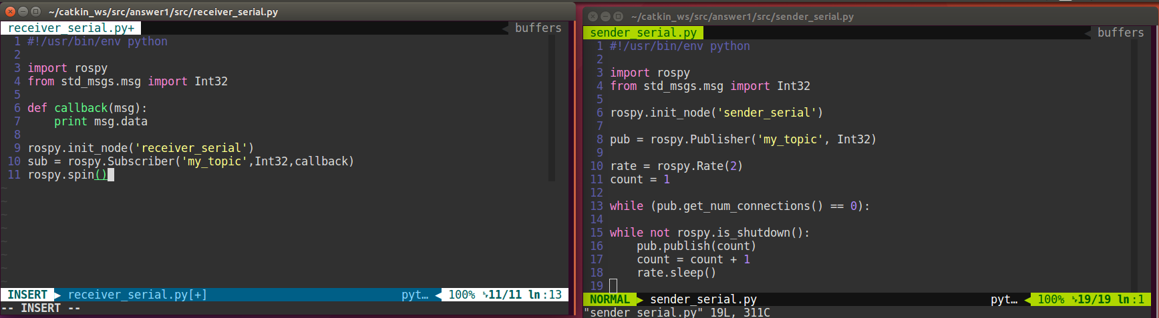The width and height of the screenshot is (1159, 318).
Task: Click 'count = count + 1' line
Action: (x=693, y=259)
